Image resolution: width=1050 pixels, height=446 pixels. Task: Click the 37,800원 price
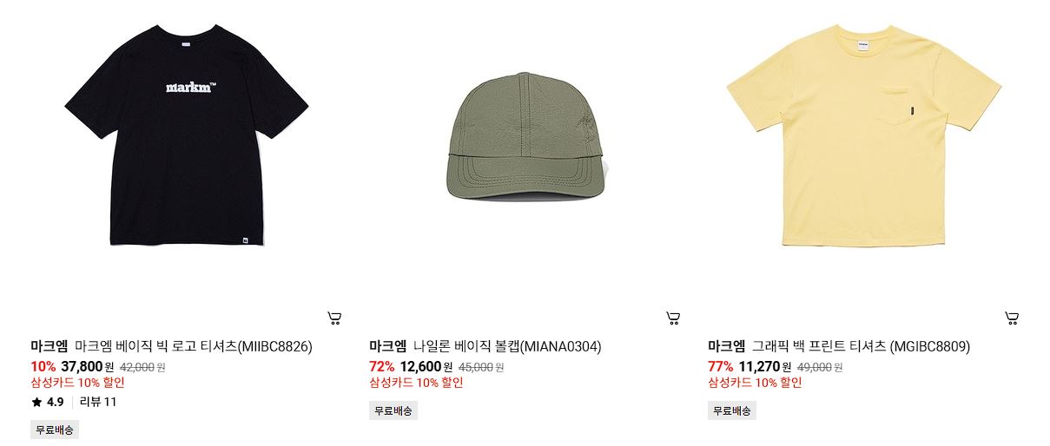88,366
